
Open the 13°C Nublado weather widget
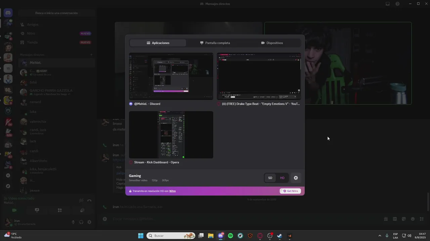13,236
